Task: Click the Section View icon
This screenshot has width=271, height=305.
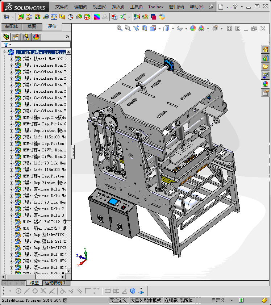Action: click(145, 28)
